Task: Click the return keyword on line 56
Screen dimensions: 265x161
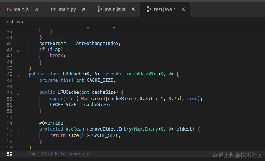Action: coord(58,135)
